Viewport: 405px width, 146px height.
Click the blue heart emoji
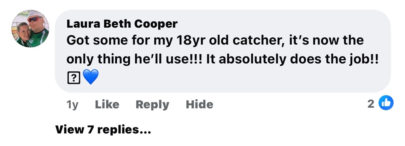(x=91, y=77)
